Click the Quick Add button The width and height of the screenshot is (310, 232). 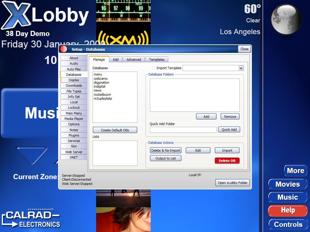229,129
